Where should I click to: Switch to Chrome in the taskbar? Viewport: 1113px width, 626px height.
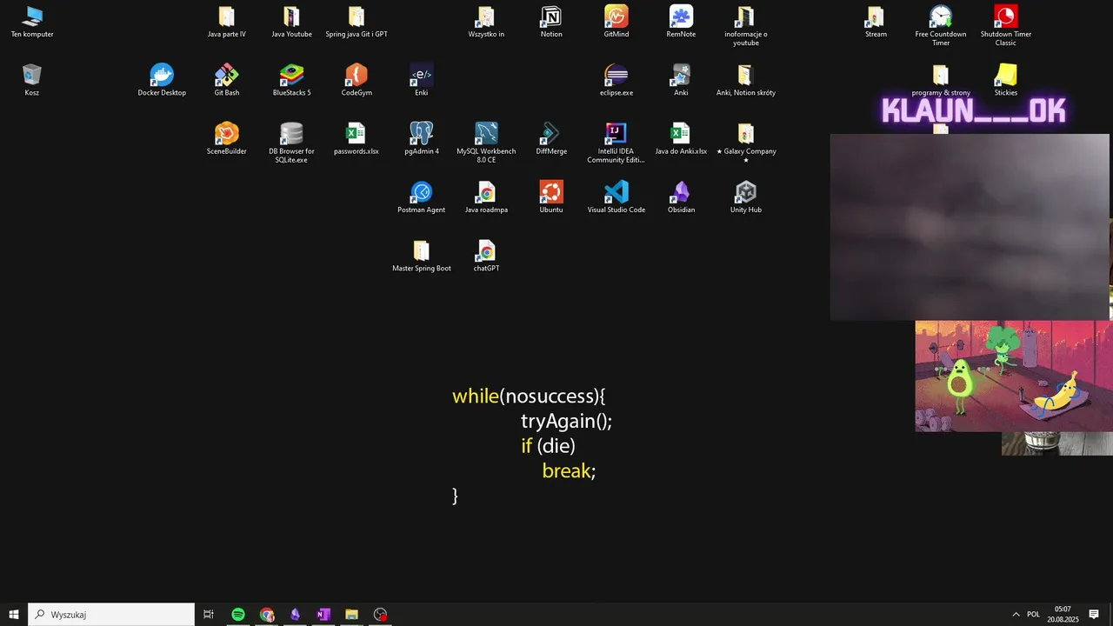267,615
